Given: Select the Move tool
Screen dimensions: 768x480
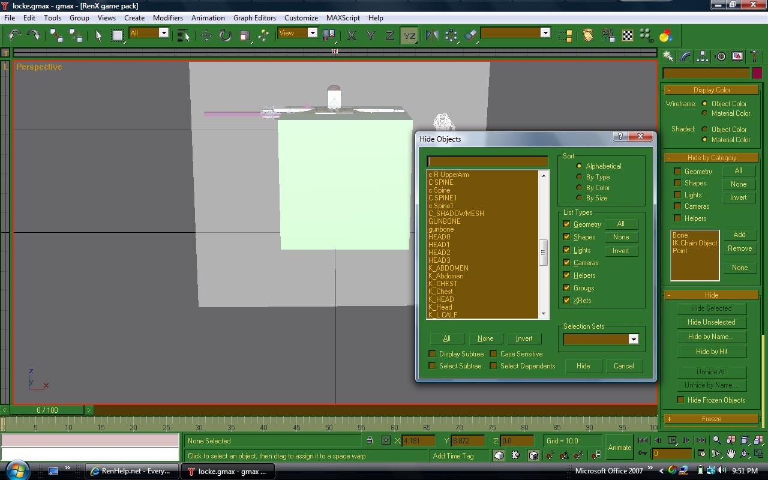Looking at the screenshot, I should coord(206,35).
